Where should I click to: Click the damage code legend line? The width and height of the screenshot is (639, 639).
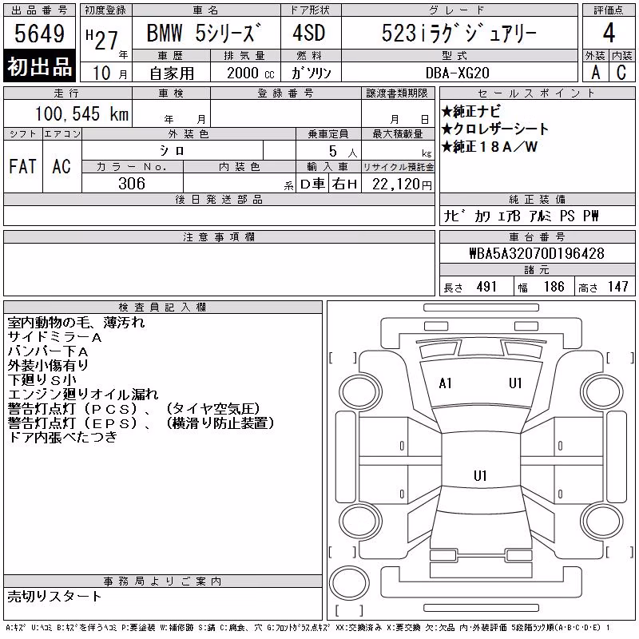(x=308, y=628)
